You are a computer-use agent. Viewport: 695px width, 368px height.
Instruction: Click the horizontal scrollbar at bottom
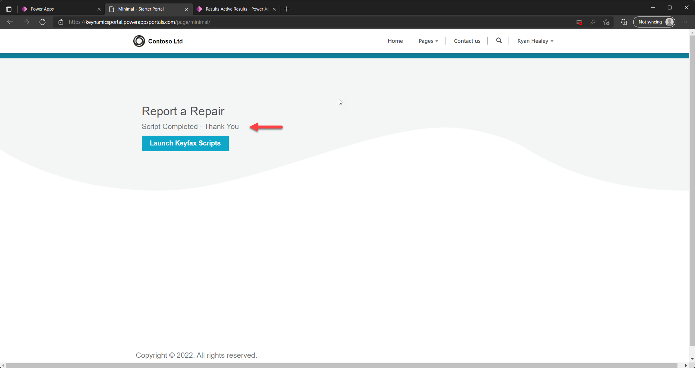(341, 365)
